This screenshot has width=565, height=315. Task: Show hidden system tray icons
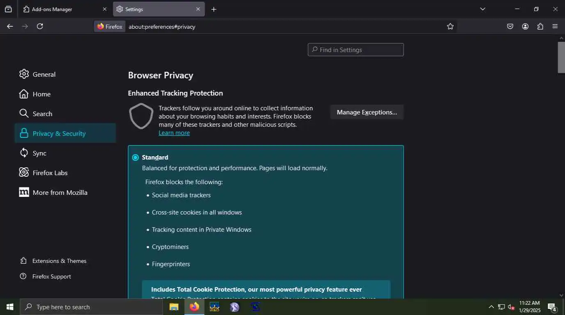coord(491,307)
